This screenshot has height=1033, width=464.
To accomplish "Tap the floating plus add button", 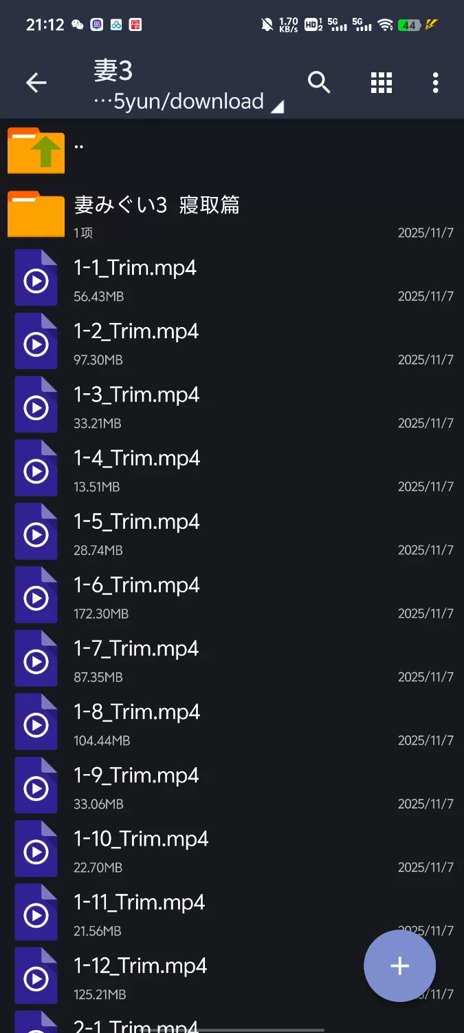I will [x=399, y=966].
